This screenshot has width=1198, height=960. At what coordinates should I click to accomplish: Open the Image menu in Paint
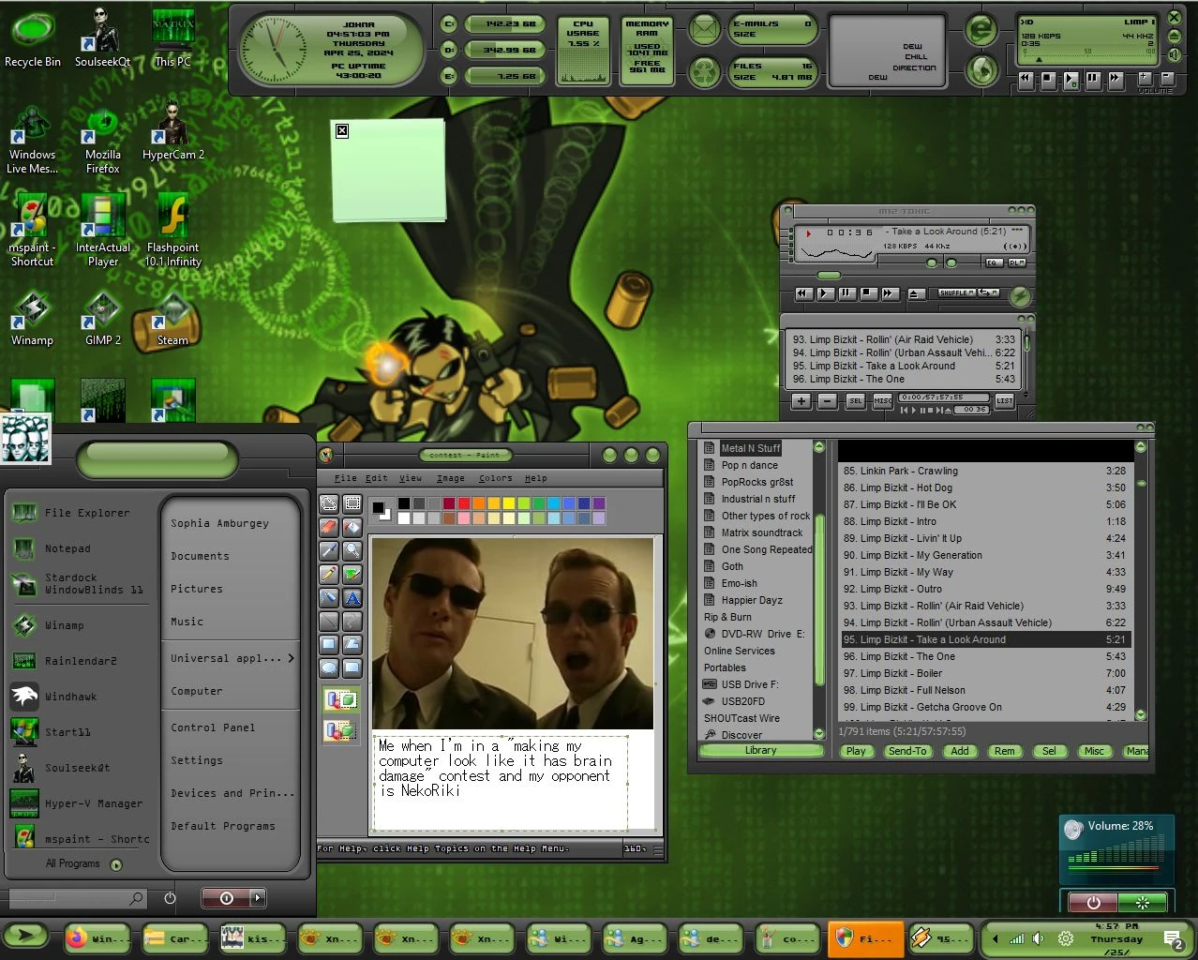451,478
